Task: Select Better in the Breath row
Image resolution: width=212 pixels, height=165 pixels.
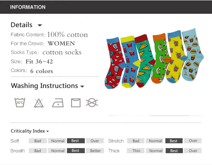Action: [95, 151]
